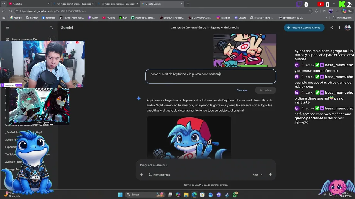Open the Kick bookmark
The image size is (355, 199).
coord(123,18)
